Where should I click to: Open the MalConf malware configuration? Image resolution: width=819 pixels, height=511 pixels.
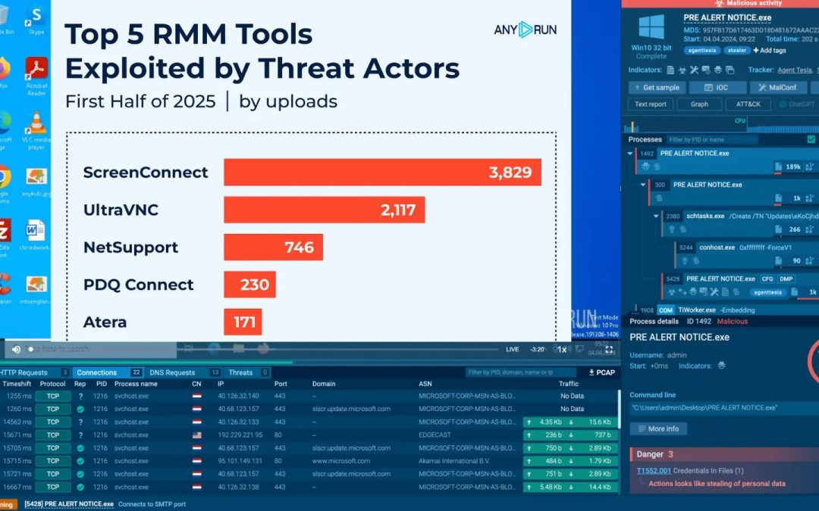778,88
